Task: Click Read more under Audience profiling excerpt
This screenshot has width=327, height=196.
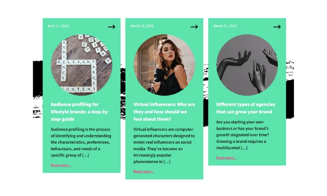Action: [61, 165]
